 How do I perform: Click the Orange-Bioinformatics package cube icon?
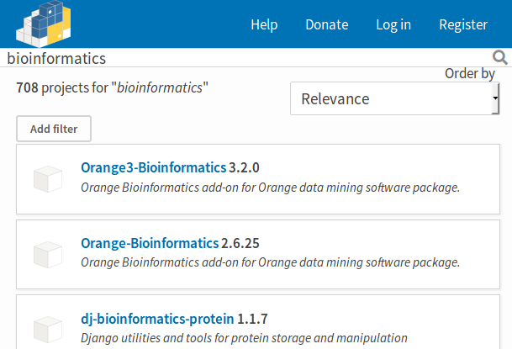48,253
